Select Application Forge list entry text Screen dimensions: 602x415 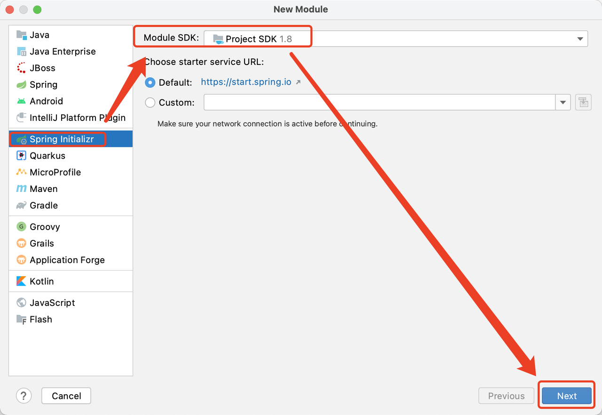click(67, 260)
